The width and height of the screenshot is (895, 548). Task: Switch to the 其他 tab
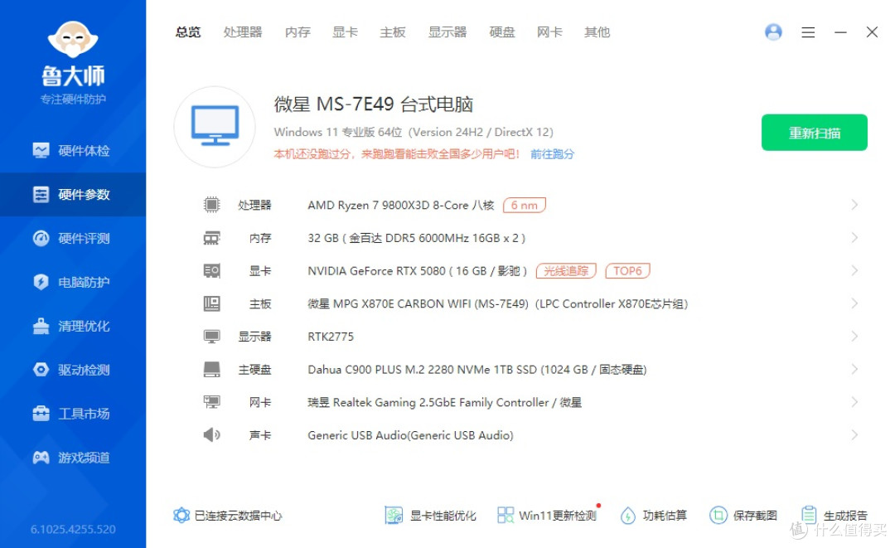point(597,32)
